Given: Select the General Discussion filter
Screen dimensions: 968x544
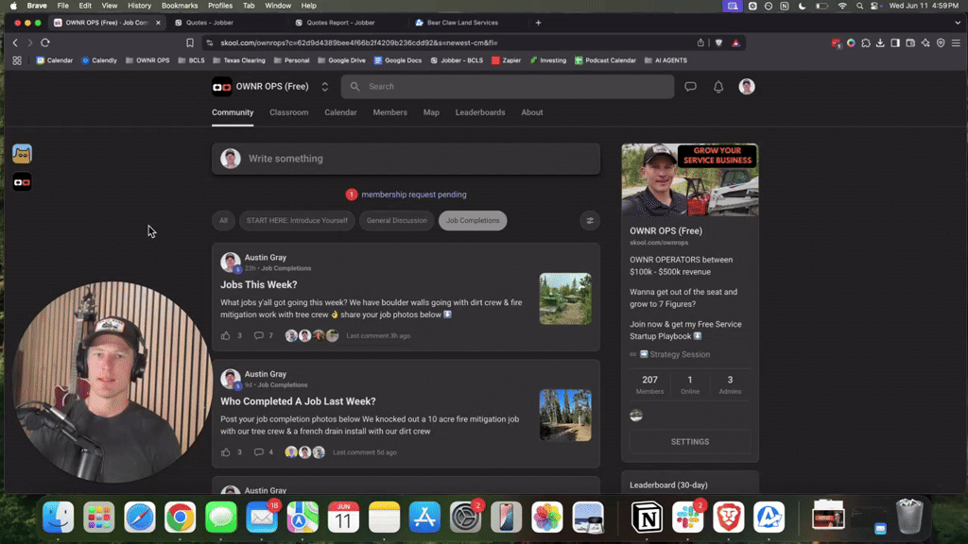Looking at the screenshot, I should 396,220.
